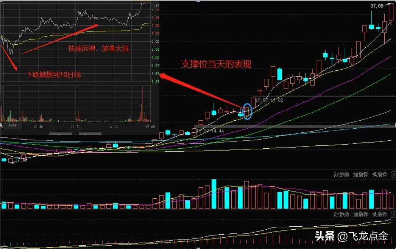Click the right gray button below intraday chart
Image resolution: width=396 pixels, height=249 pixels.
tap(90, 133)
